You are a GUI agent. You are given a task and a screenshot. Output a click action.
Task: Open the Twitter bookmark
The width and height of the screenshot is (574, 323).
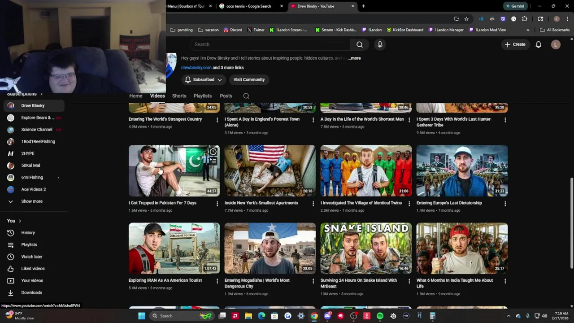pos(256,30)
